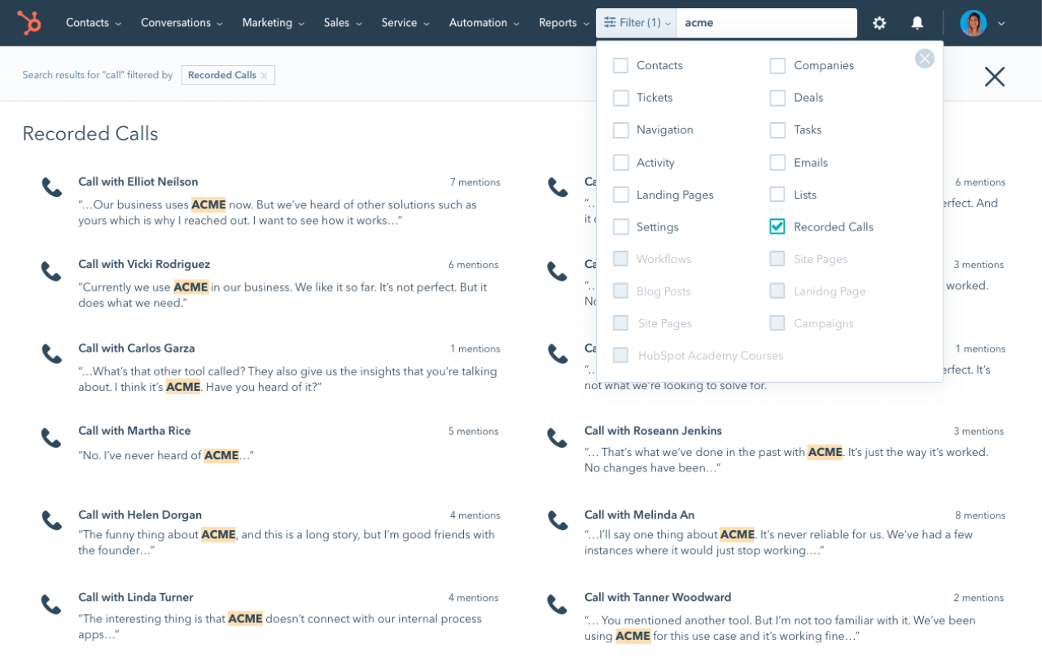This screenshot has width=1042, height=662.
Task: Open the profile avatar dropdown
Action: click(973, 22)
